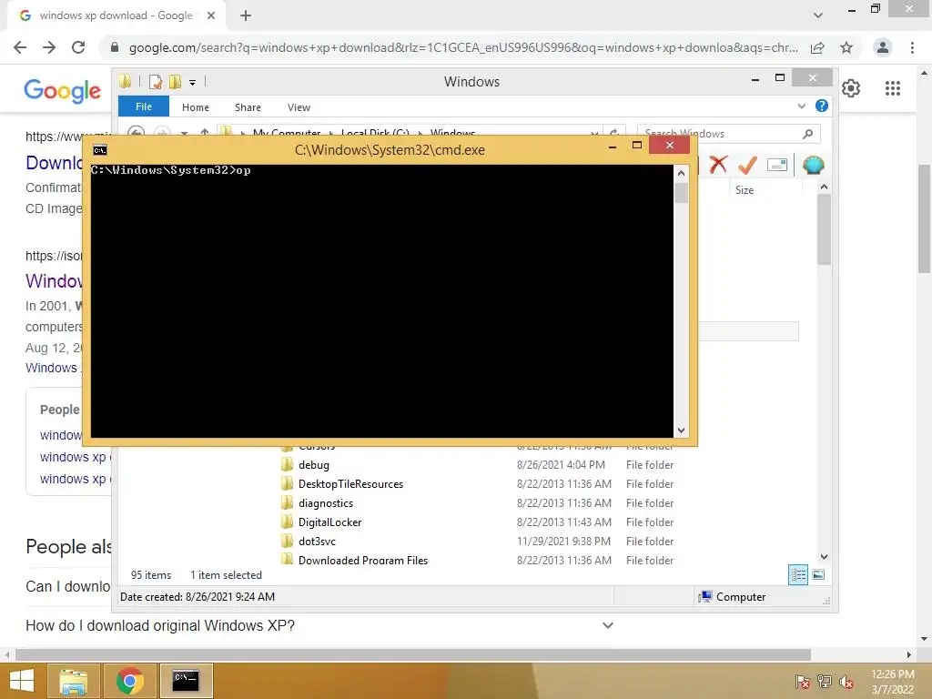Expand the Explorer ribbon chevron
Image resolution: width=932 pixels, height=699 pixels.
tap(801, 106)
